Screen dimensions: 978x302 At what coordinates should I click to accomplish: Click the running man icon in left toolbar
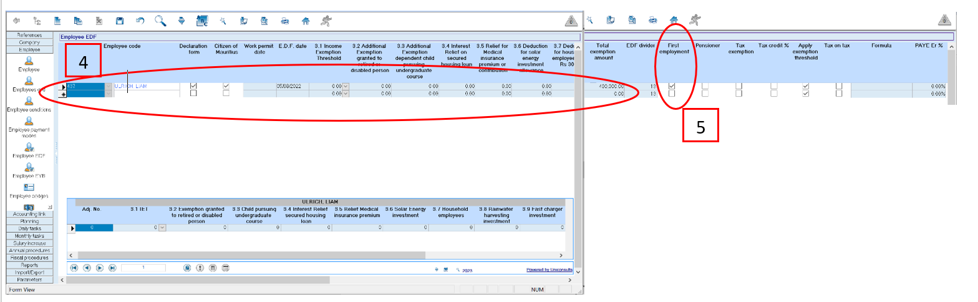pyautogui.click(x=326, y=21)
